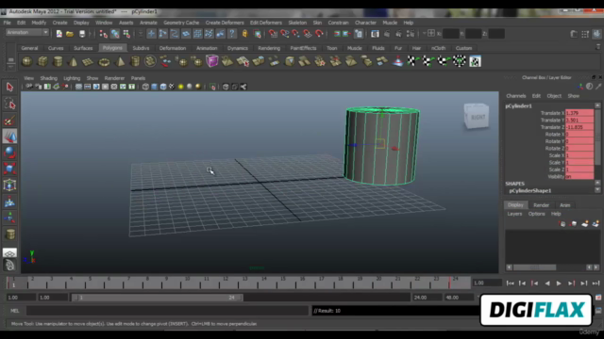Click frame 12 on the time slider
The height and width of the screenshot is (339, 604).
pyautogui.click(x=226, y=282)
